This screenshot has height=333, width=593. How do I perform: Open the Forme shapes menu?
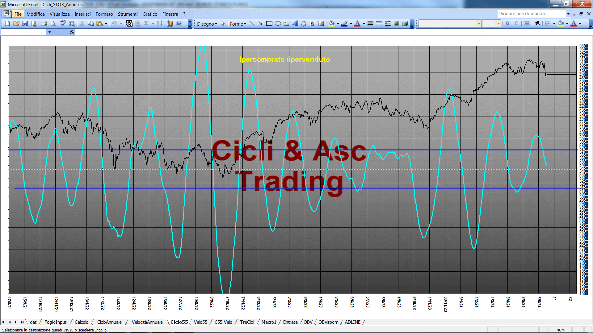238,24
